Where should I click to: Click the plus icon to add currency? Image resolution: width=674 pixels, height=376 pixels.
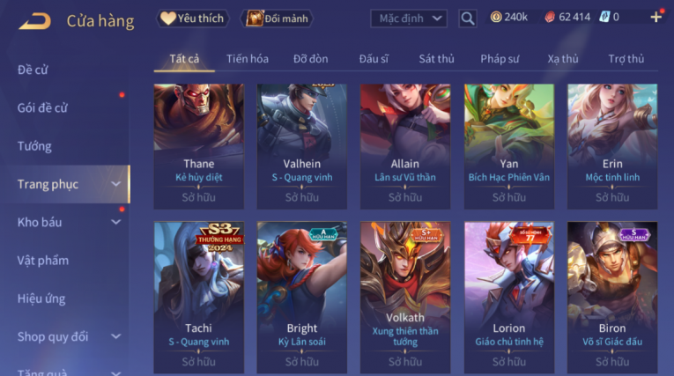[656, 18]
